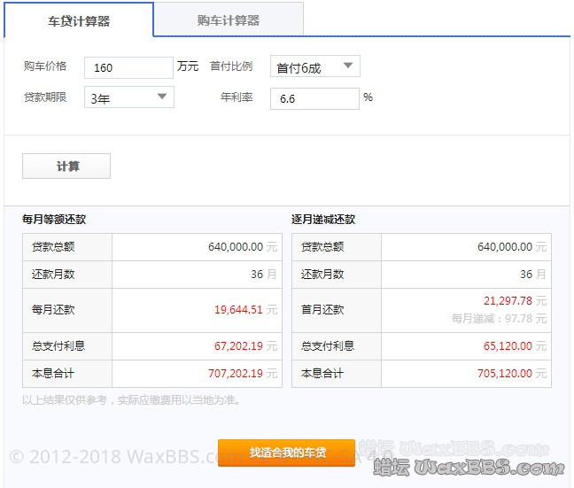This screenshot has height=488, width=574.
Task: Click 贷款总额 640,000.00 in 每月等额还款 table
Action: point(236,247)
